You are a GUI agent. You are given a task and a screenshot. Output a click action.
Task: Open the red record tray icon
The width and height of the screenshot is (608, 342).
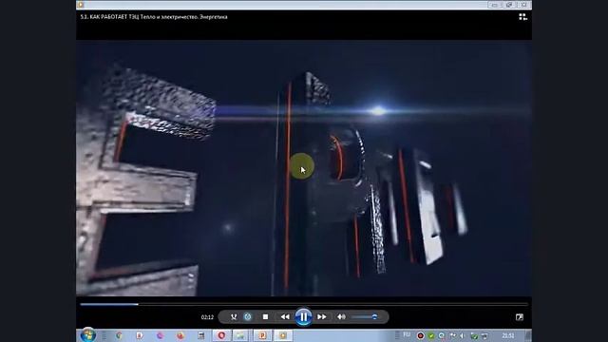(420, 335)
